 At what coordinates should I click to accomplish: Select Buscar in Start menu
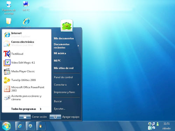coord(58,101)
